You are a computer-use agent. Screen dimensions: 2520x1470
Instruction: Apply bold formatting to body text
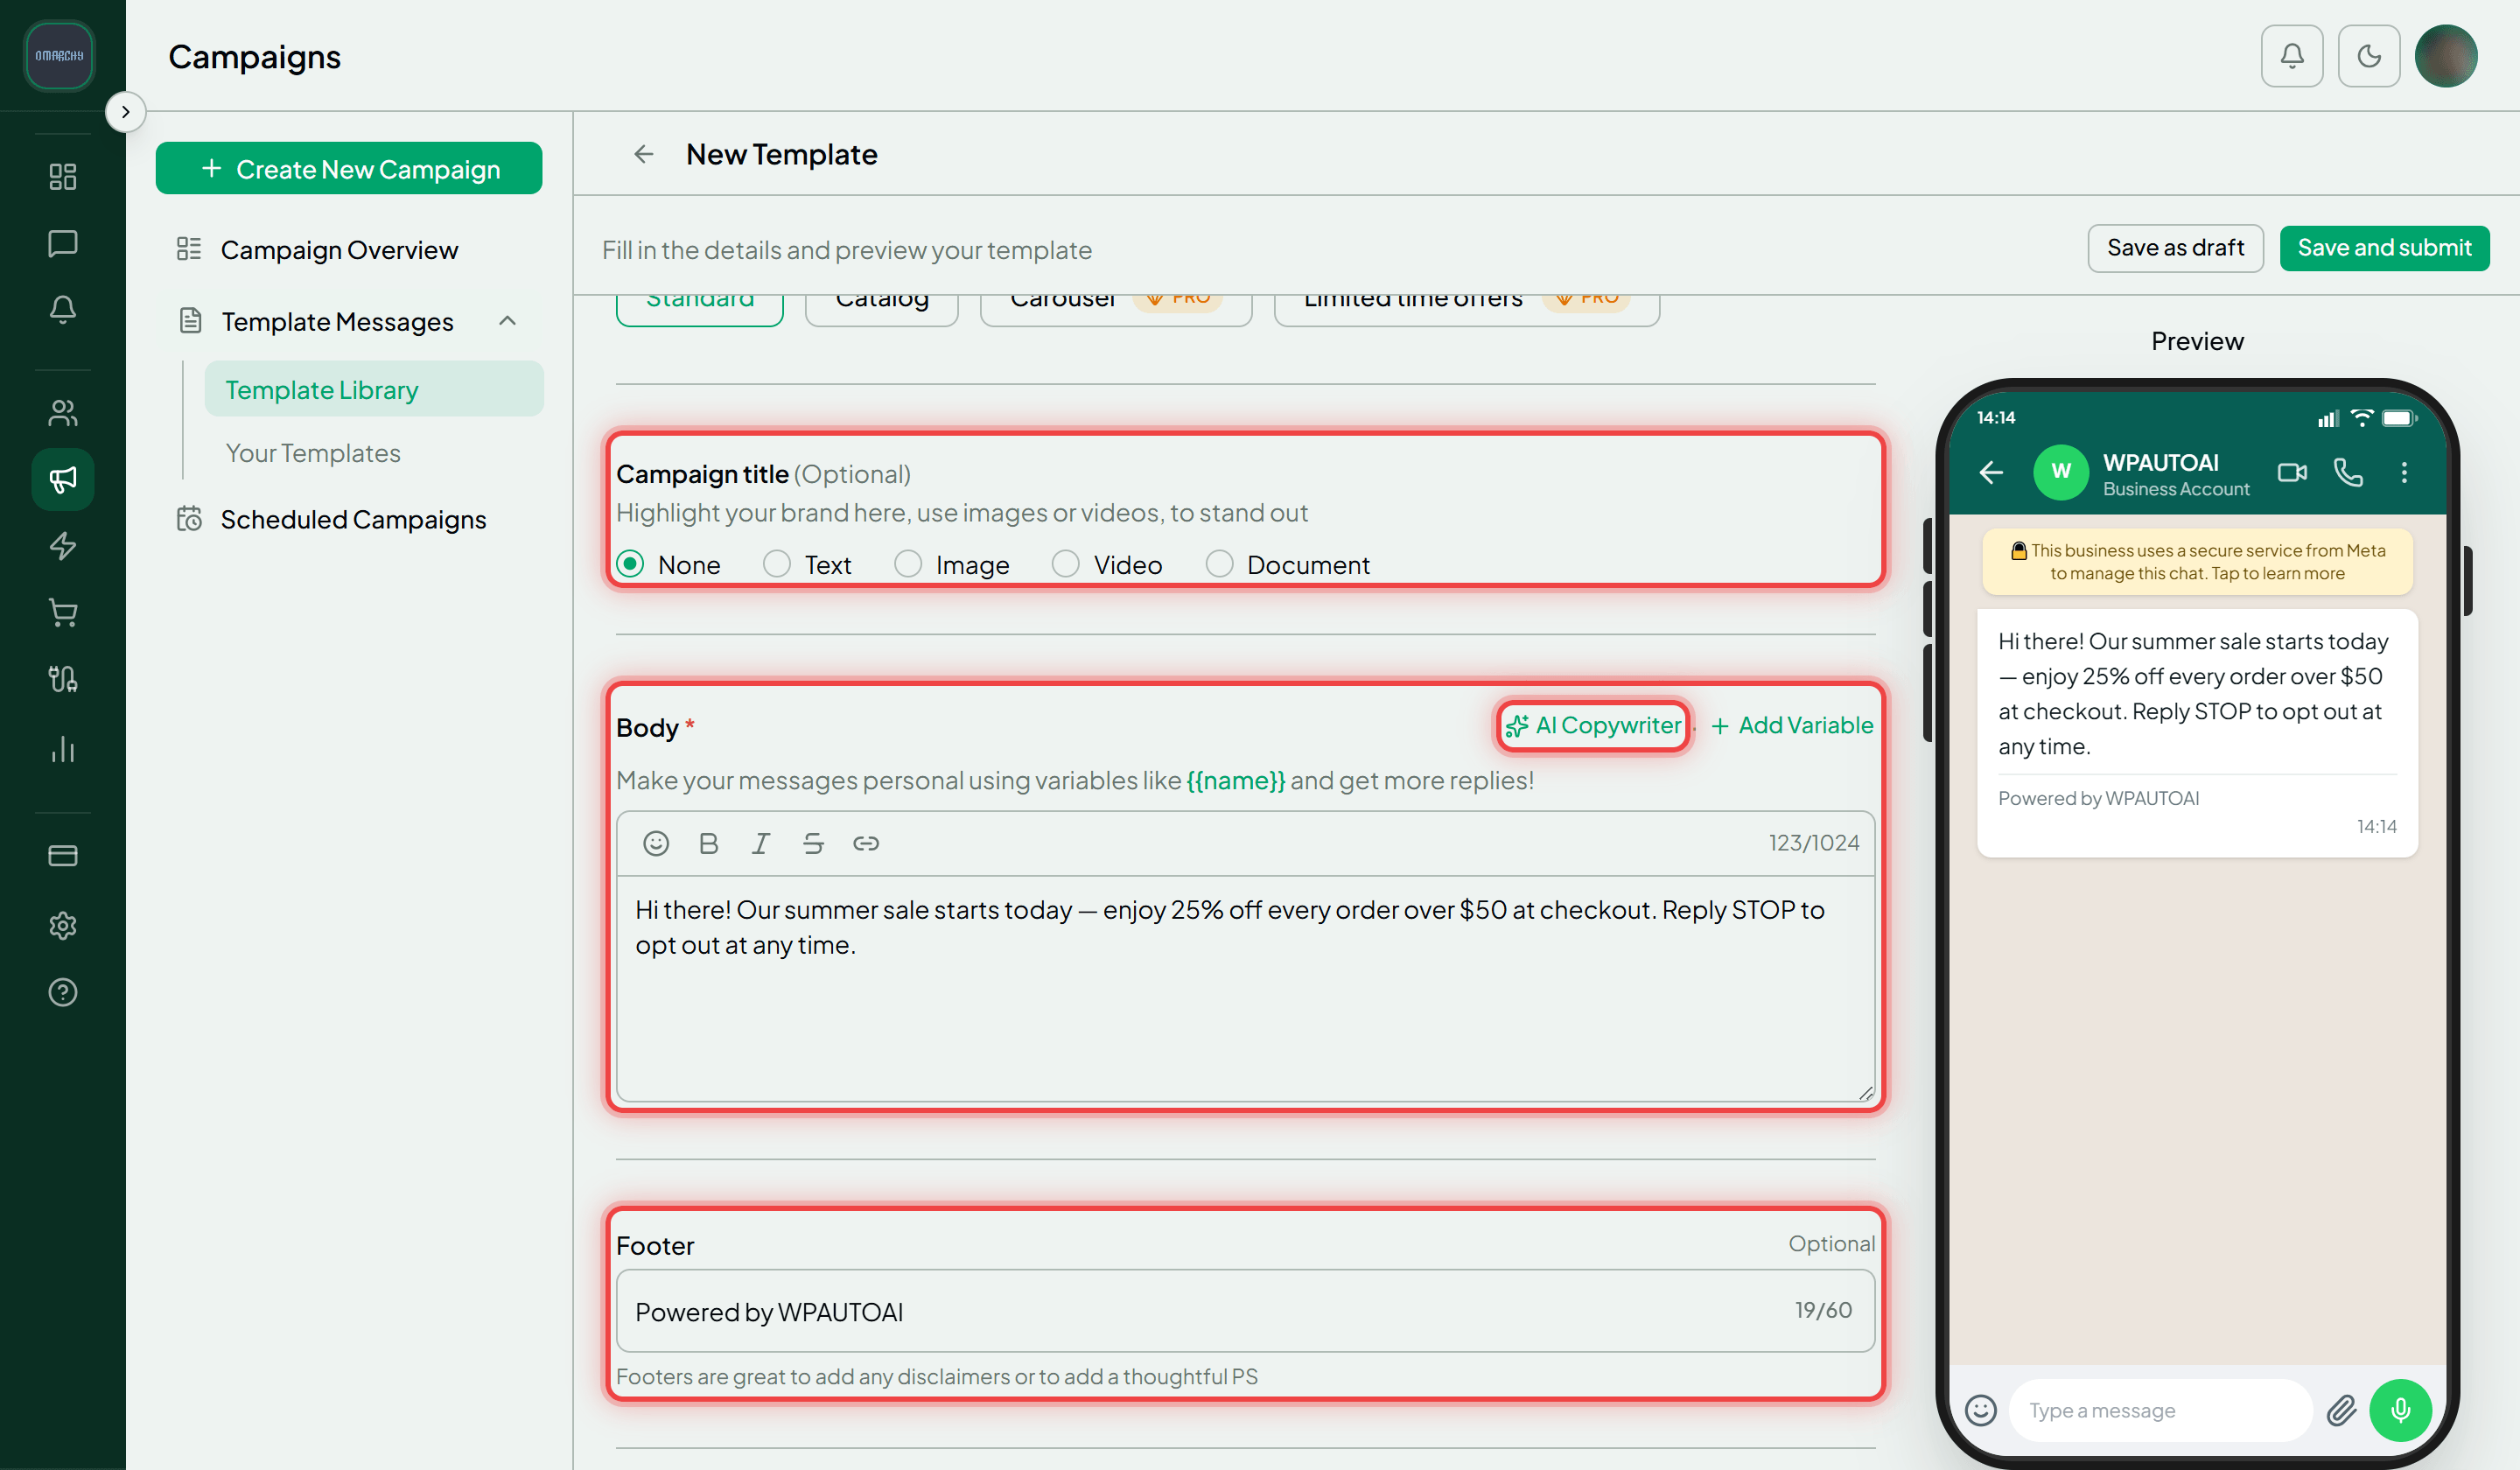(x=708, y=843)
